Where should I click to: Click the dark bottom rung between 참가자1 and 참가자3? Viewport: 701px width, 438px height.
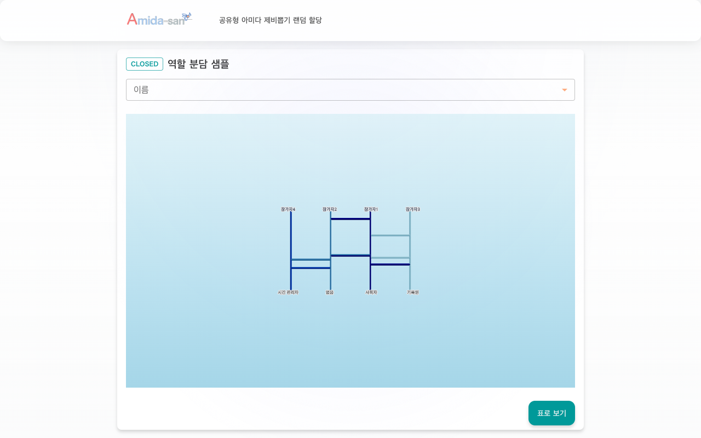point(390,264)
